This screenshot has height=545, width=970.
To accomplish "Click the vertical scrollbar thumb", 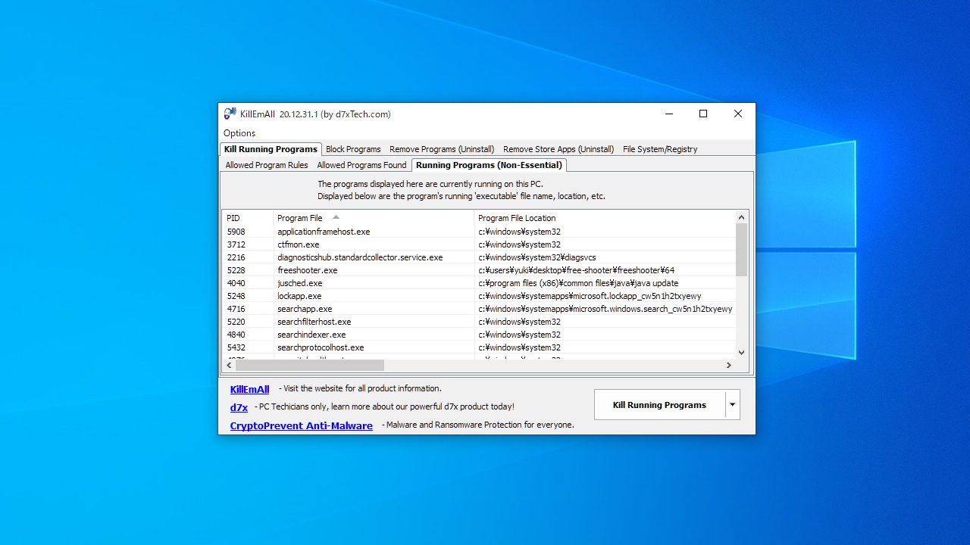I will click(x=741, y=250).
